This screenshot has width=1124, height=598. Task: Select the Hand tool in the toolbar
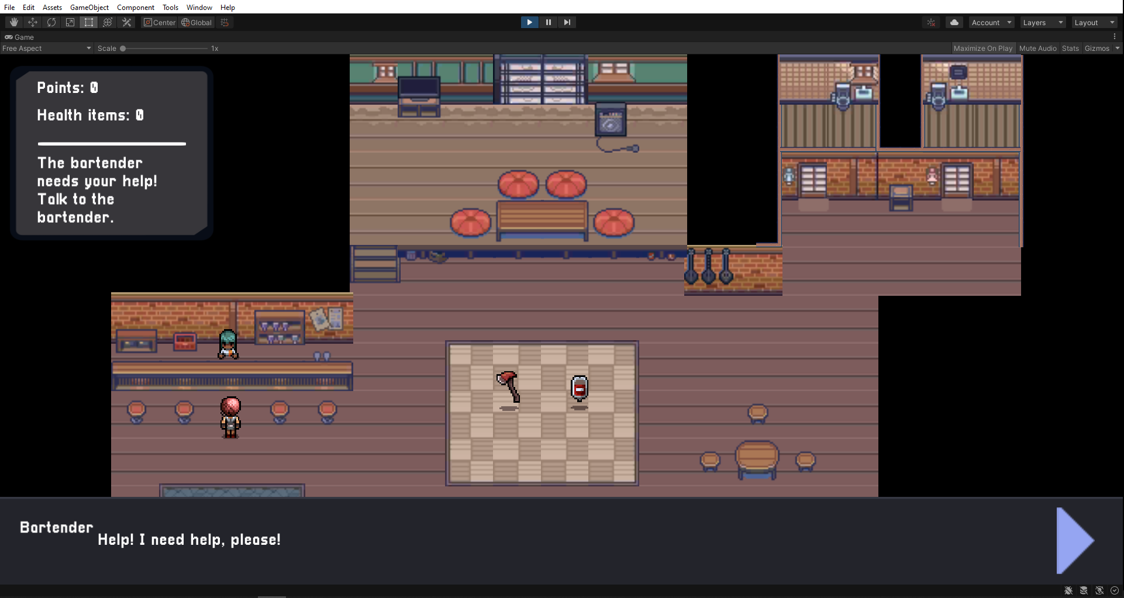click(x=13, y=22)
